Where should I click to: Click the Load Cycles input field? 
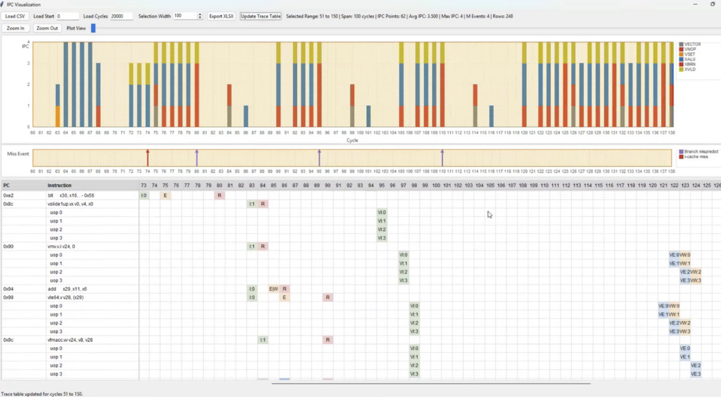pos(121,16)
